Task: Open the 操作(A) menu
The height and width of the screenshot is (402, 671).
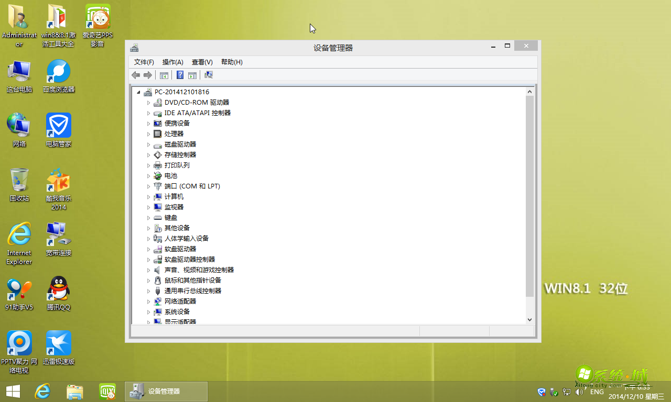Action: tap(172, 62)
